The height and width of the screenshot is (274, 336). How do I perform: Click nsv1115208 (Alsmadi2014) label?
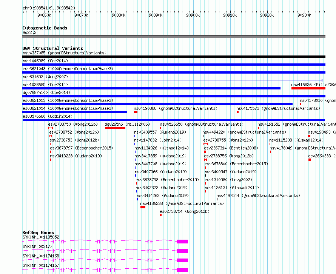coord(297,140)
